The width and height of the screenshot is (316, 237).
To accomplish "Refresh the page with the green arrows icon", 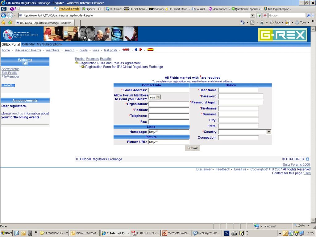I will [259, 15].
